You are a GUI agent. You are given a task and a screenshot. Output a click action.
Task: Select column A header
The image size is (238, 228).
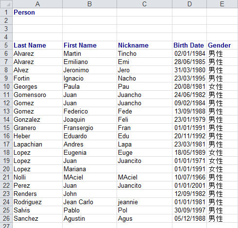click(x=37, y=4)
